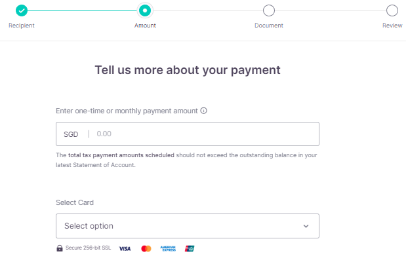Click the Review step circle
408x262 pixels.
point(392,10)
